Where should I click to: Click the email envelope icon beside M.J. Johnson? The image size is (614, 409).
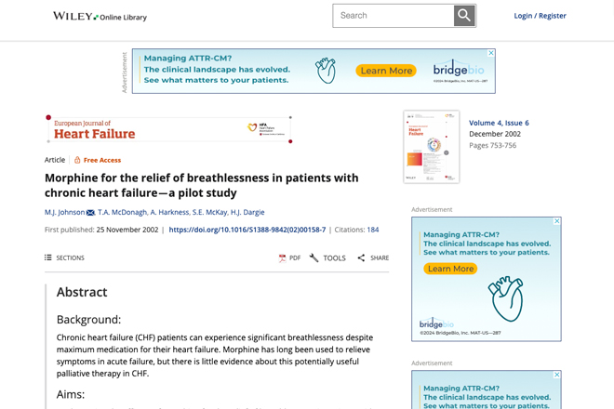click(90, 213)
